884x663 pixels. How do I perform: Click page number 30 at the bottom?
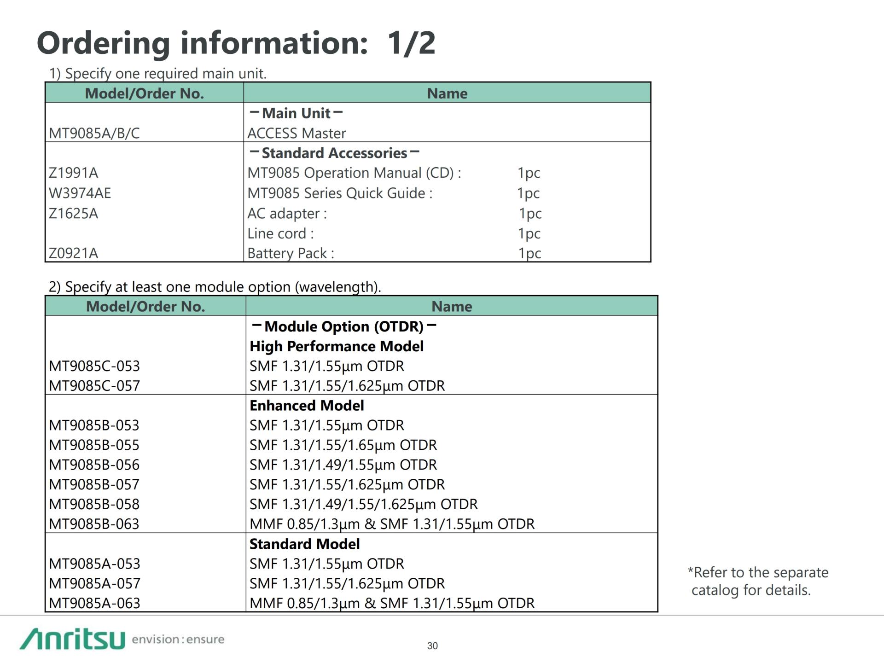coord(432,646)
